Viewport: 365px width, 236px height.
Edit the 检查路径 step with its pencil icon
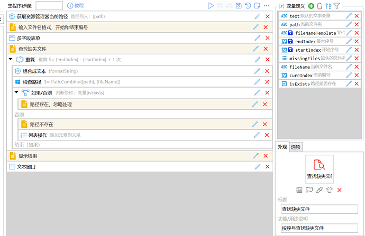click(x=257, y=82)
